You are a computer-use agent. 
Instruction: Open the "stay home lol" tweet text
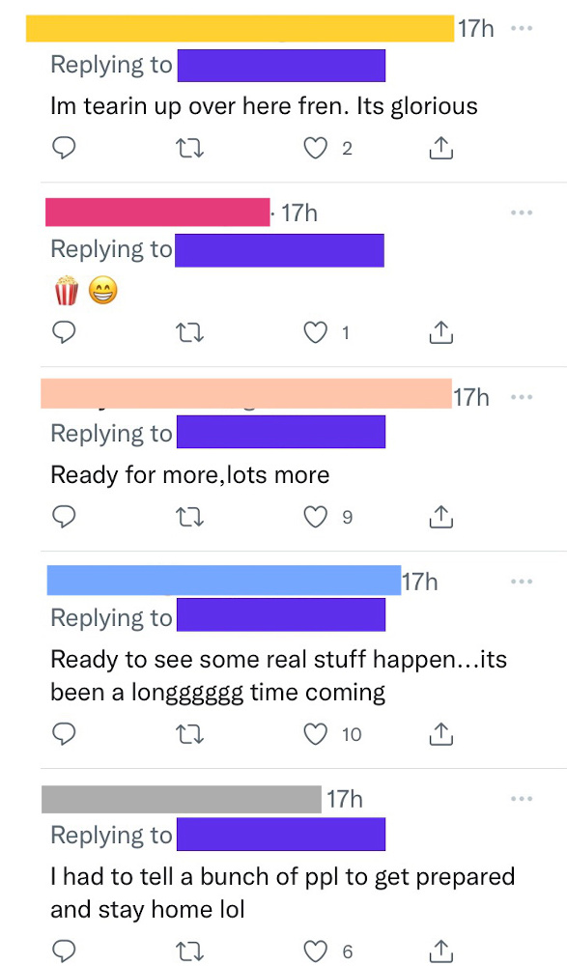tap(282, 893)
